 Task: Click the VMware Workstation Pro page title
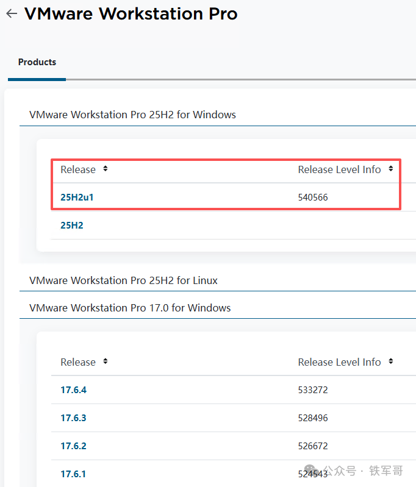pyautogui.click(x=131, y=13)
